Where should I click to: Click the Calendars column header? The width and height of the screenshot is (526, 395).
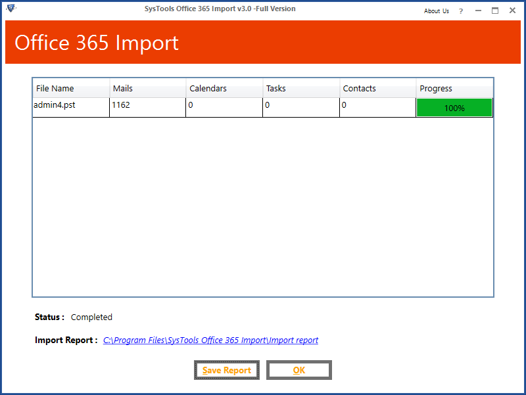point(208,88)
